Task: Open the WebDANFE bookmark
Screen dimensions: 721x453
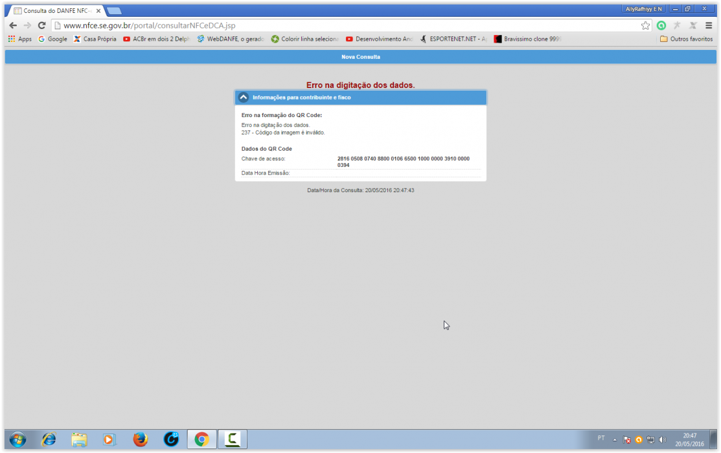Action: point(231,39)
